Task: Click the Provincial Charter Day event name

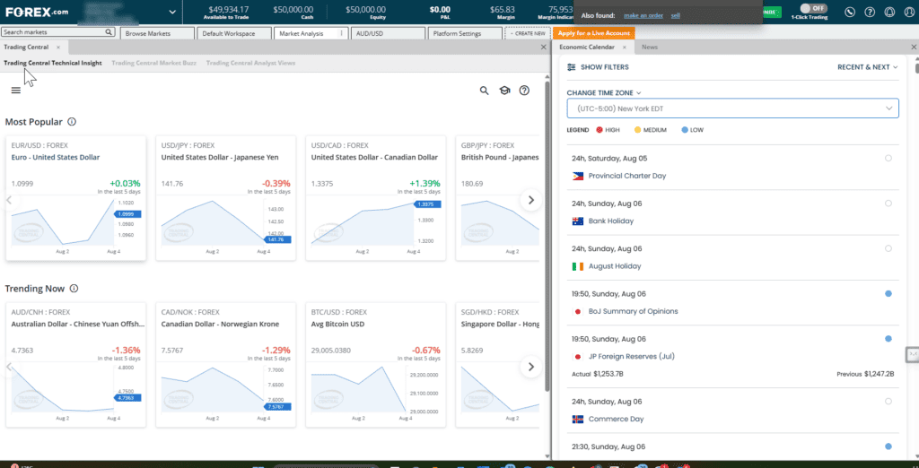Action: (x=627, y=176)
